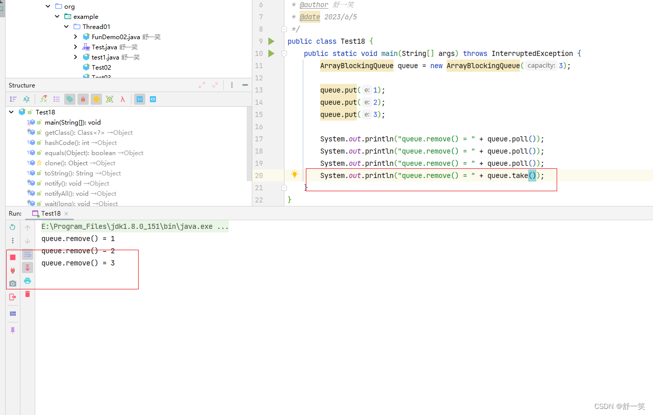Screen dimensions: 653x415
Task: Toggle sort alphabetically in Structure
Action: tap(27, 99)
